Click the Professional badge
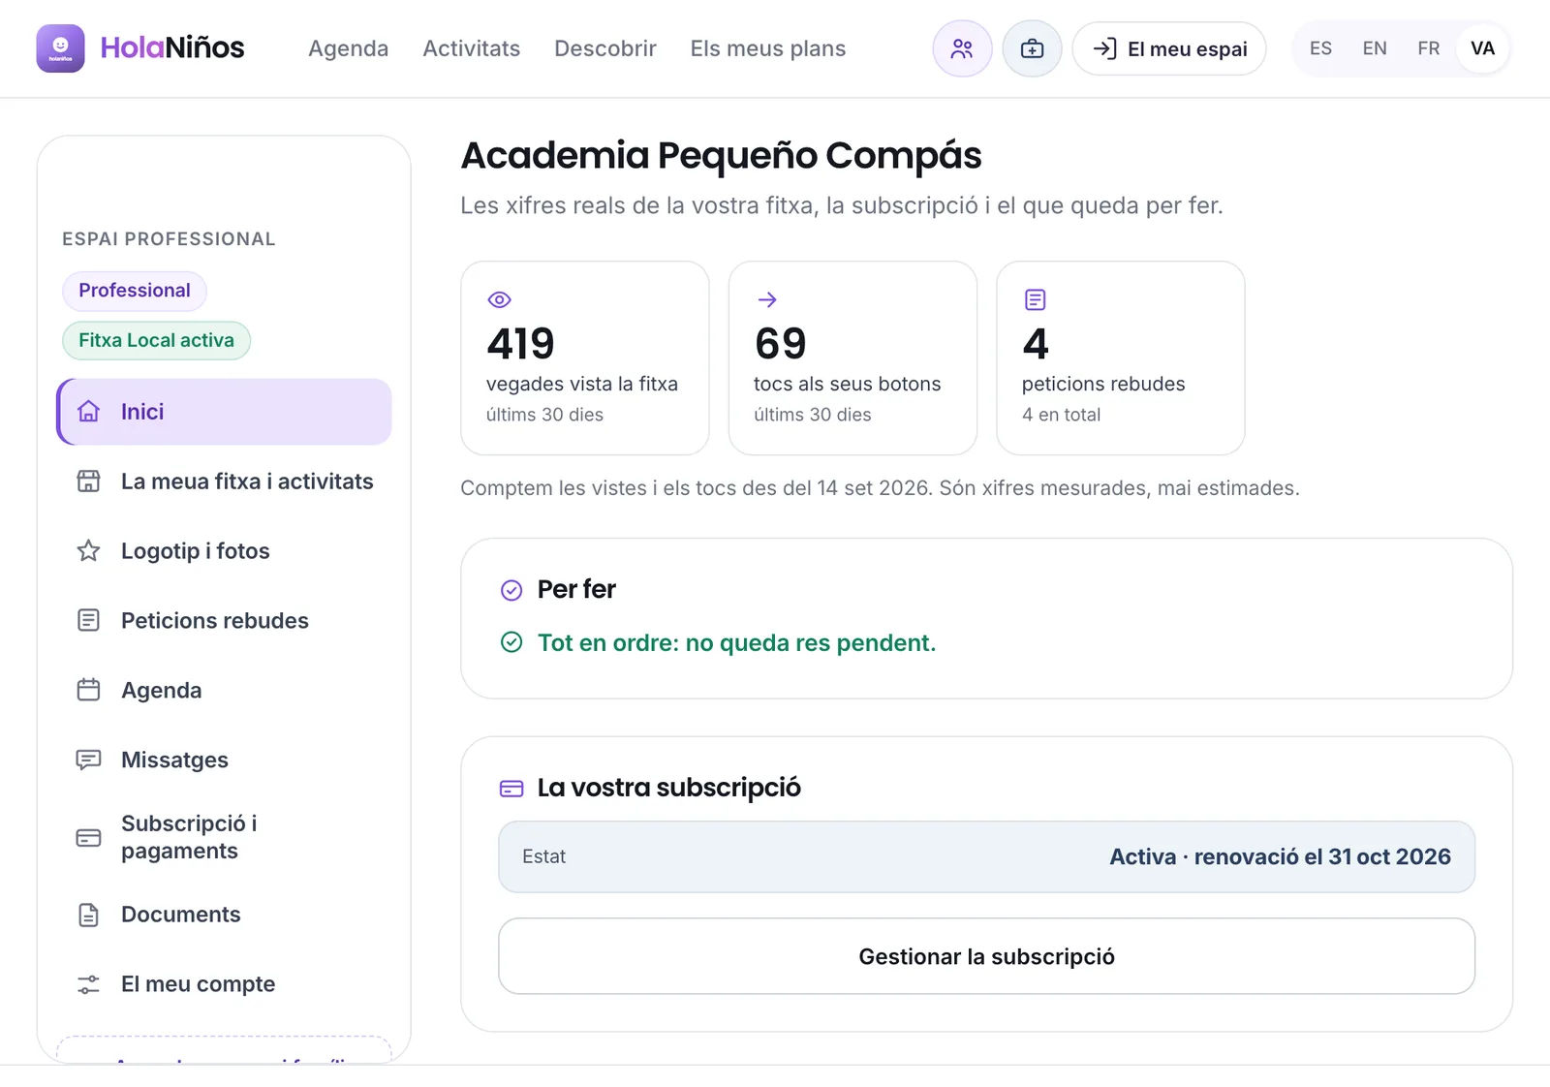 [135, 291]
